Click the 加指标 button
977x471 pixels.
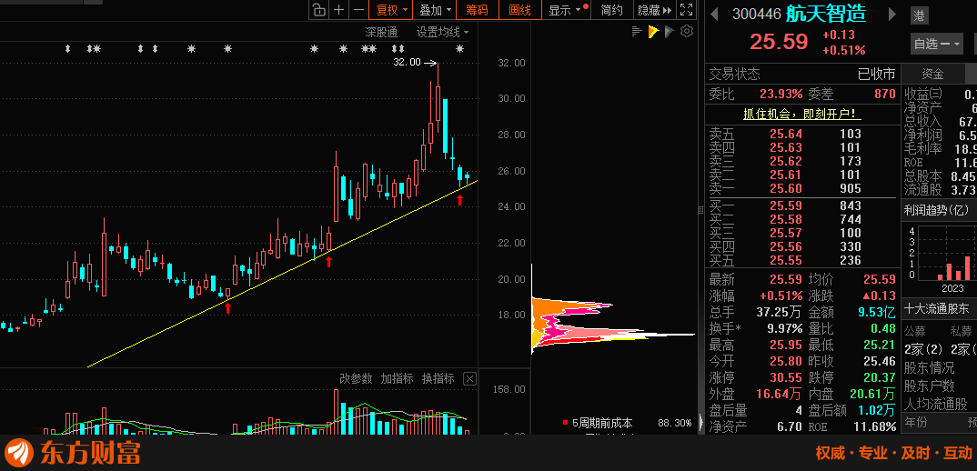pyautogui.click(x=397, y=378)
